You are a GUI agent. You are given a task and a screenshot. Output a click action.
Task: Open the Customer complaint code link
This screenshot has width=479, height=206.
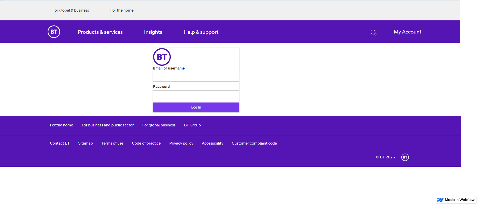coord(254,143)
